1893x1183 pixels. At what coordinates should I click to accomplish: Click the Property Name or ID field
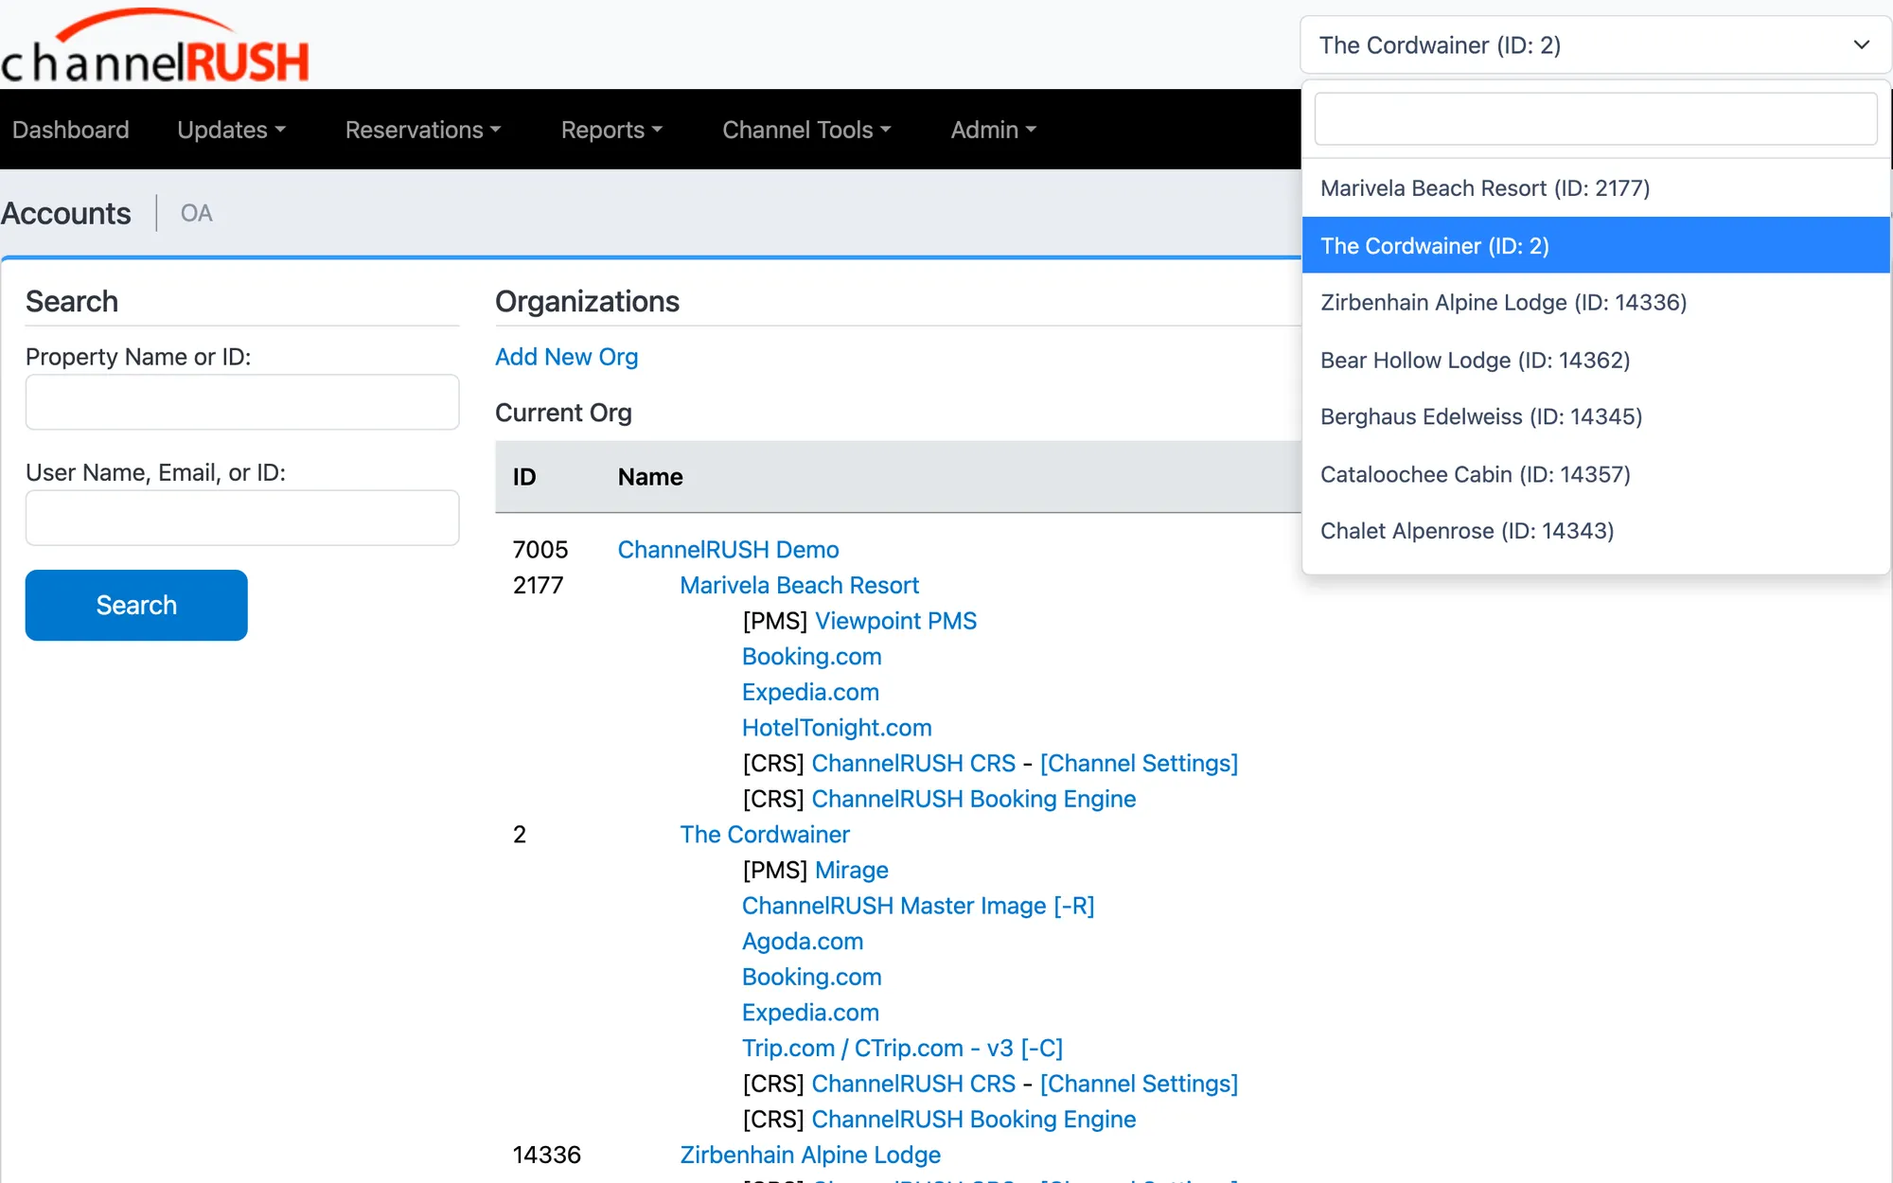tap(242, 402)
